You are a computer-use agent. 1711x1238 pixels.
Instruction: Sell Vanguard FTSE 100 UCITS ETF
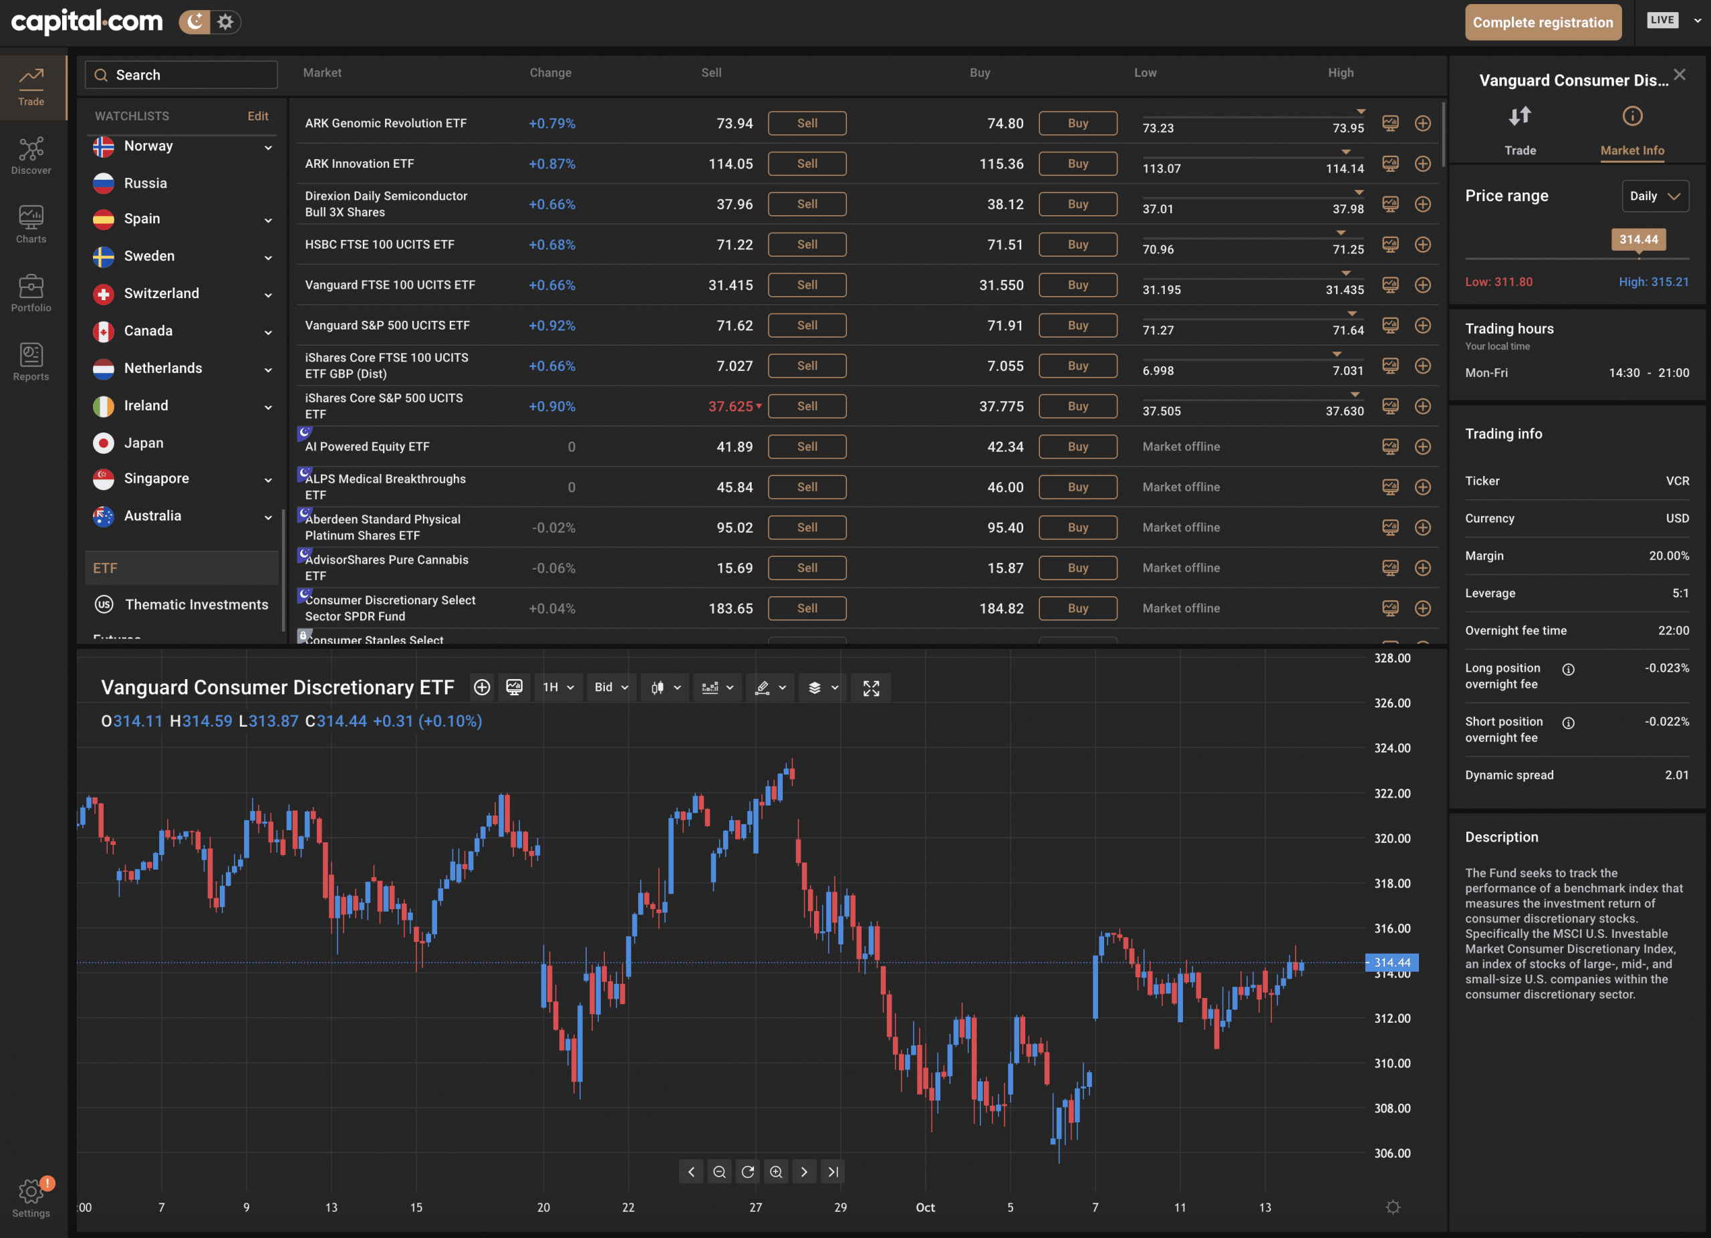coord(807,285)
